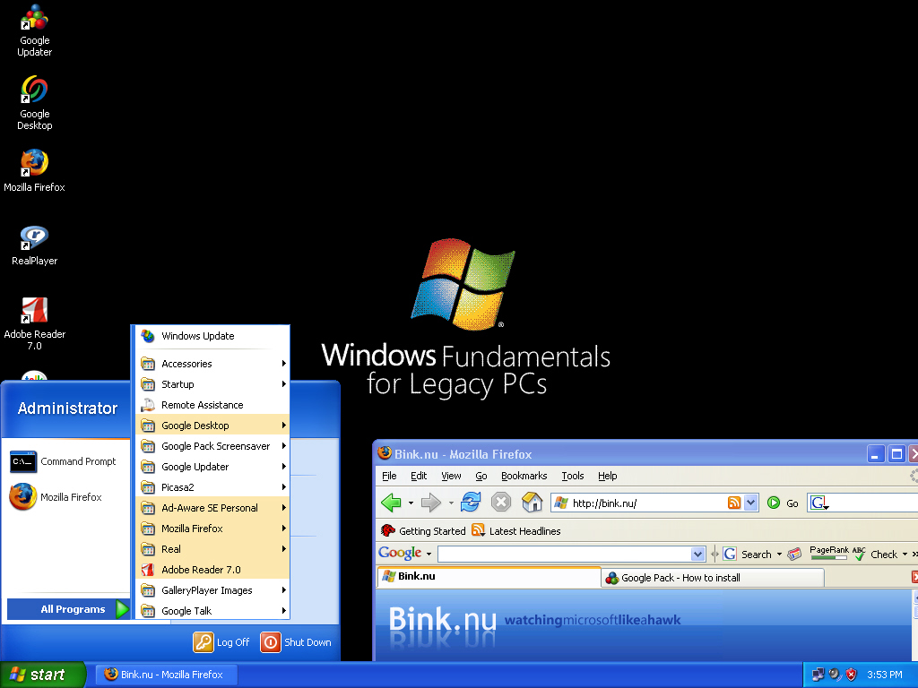The width and height of the screenshot is (918, 688).
Task: Click the Stop loading icon
Action: point(501,503)
